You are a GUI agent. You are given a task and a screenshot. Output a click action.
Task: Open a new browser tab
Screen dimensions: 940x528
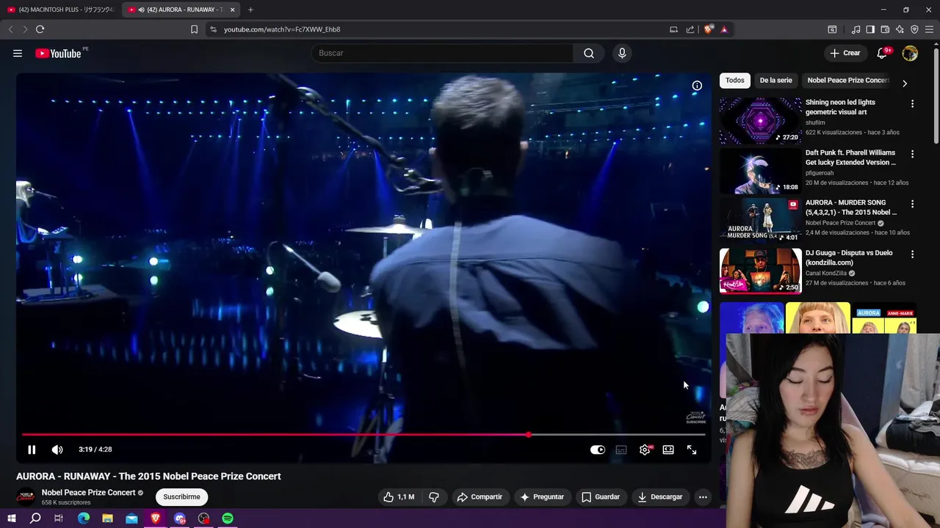(250, 10)
